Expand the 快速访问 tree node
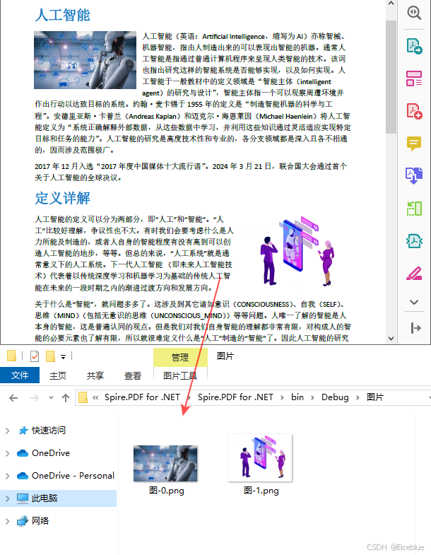The height and width of the screenshot is (555, 431). [8, 431]
